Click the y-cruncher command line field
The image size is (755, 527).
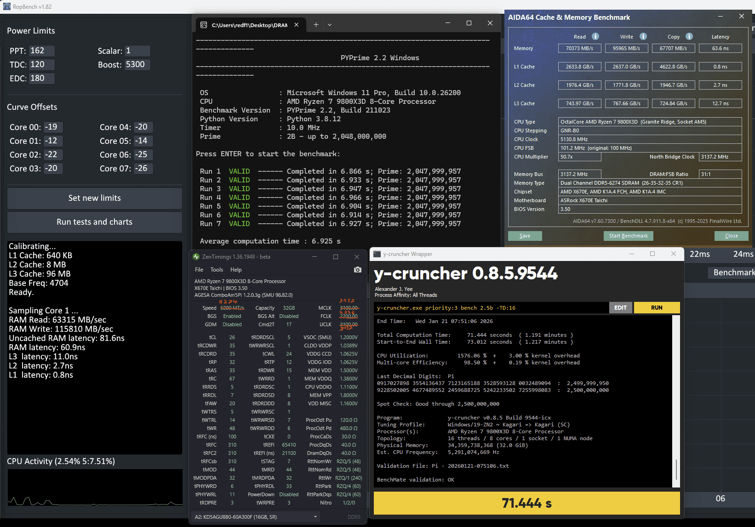[x=491, y=308]
